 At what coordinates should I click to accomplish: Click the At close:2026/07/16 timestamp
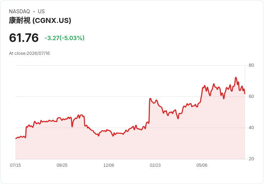(x=29, y=53)
